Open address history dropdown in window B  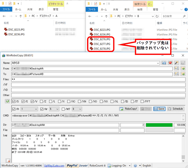[153, 16]
